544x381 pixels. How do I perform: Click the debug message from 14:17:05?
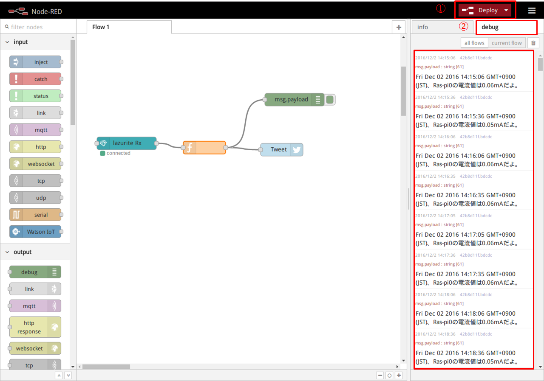pos(473,230)
